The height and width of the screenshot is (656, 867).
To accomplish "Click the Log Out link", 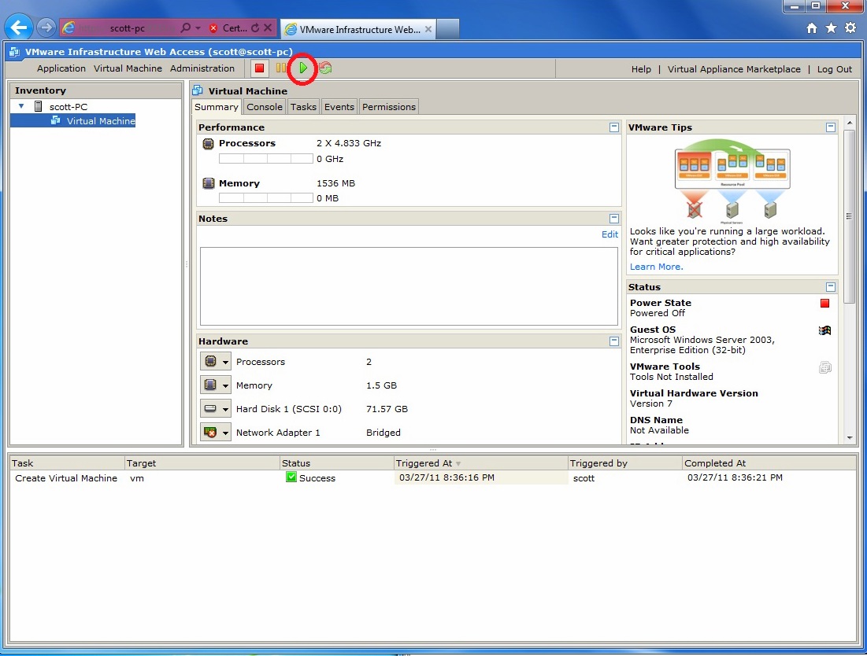I will click(x=835, y=69).
